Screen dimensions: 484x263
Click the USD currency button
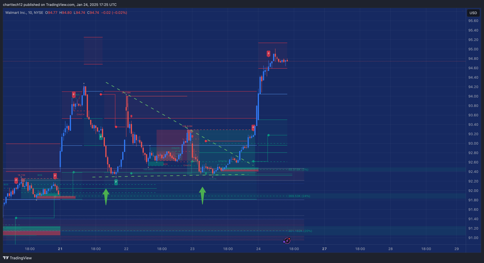coord(472,13)
